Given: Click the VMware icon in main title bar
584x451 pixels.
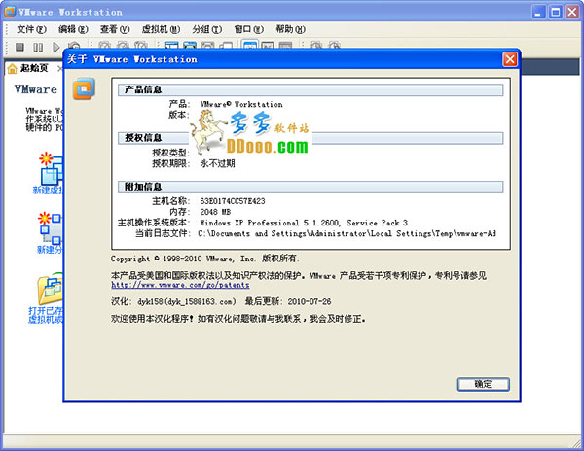Looking at the screenshot, I should coord(10,12).
